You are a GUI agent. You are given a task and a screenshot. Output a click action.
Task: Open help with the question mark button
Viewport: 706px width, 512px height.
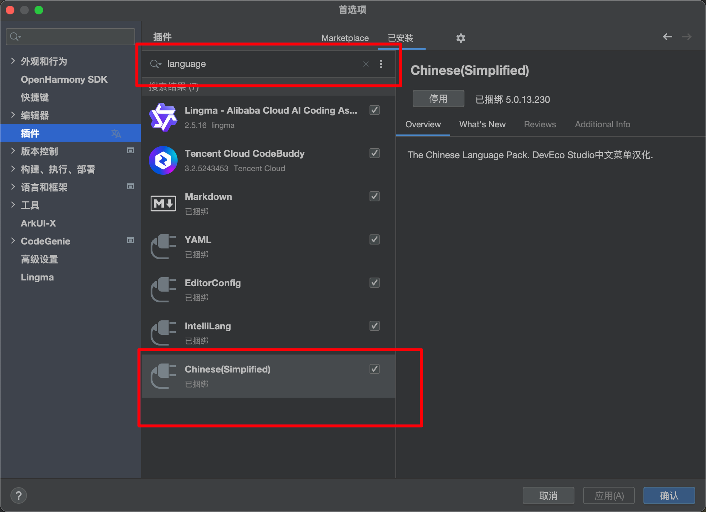tap(19, 495)
